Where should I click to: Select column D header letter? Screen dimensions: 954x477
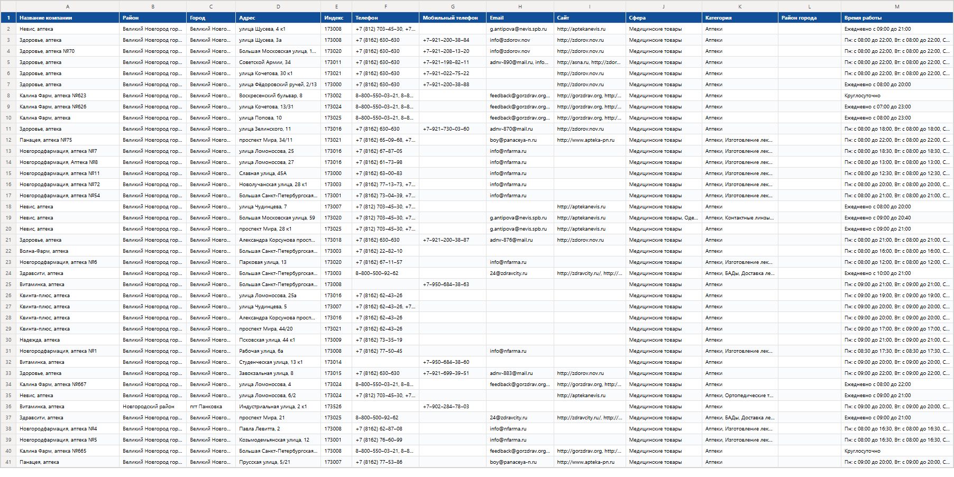[278, 6]
